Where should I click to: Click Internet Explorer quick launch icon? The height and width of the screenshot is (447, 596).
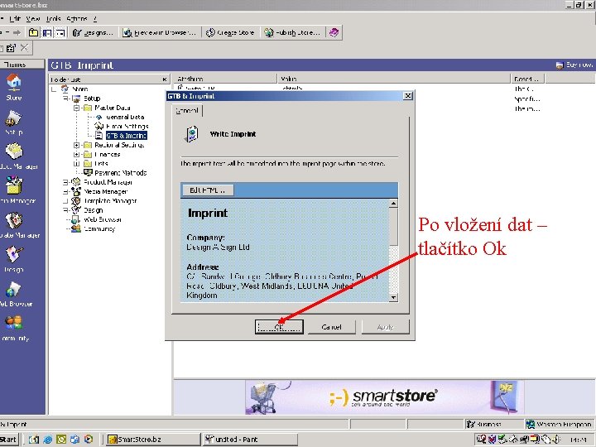(x=47, y=440)
